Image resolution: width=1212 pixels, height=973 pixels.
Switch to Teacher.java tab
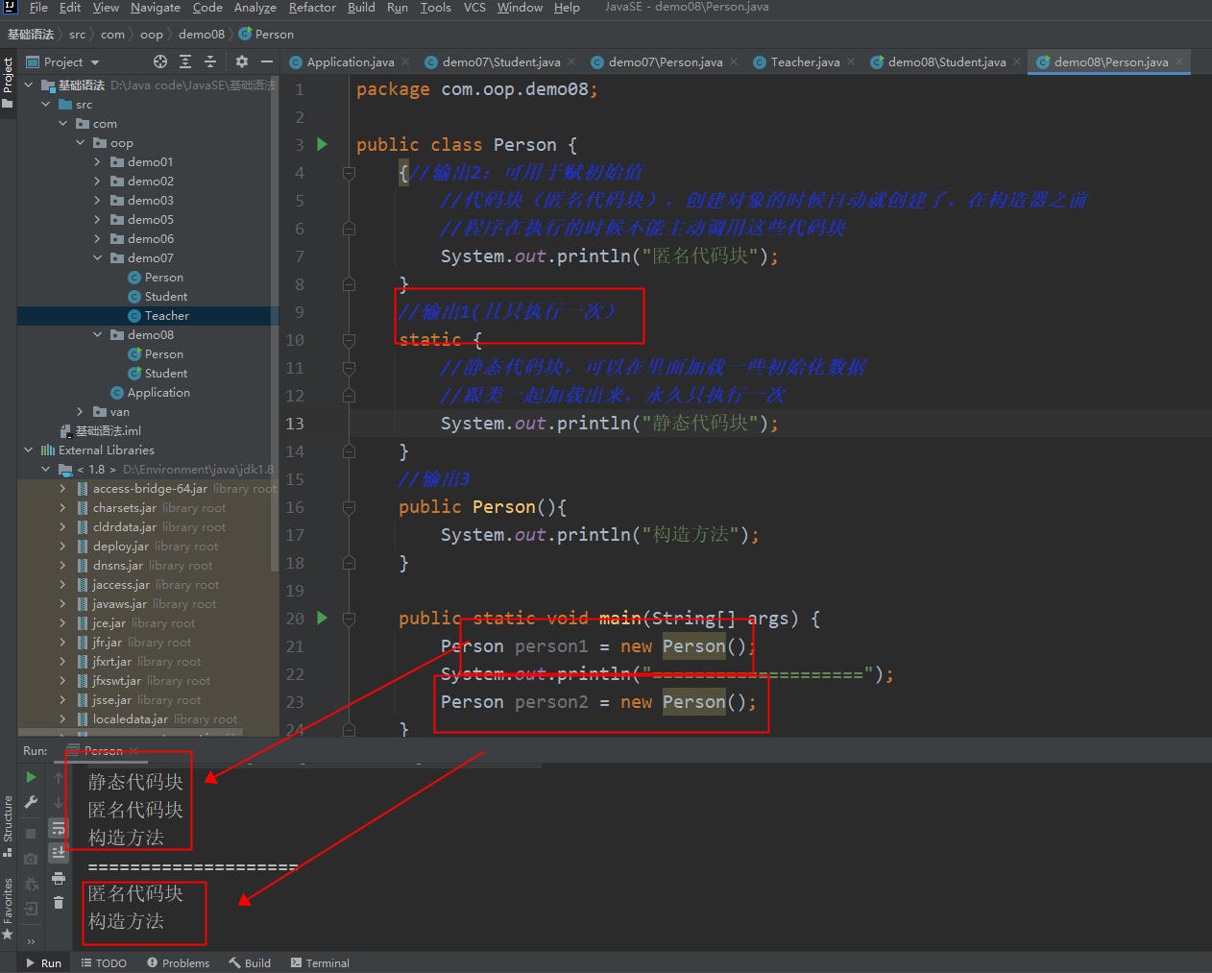(x=805, y=61)
